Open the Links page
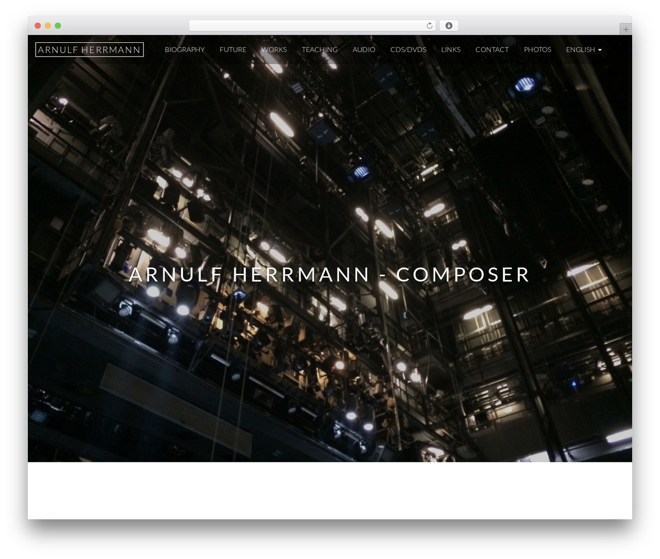Image resolution: width=660 pixels, height=559 pixels. tap(451, 50)
